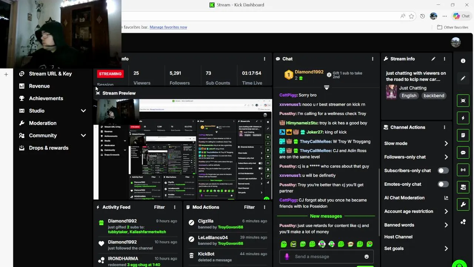Open emoji picker in chat input

click(x=367, y=257)
